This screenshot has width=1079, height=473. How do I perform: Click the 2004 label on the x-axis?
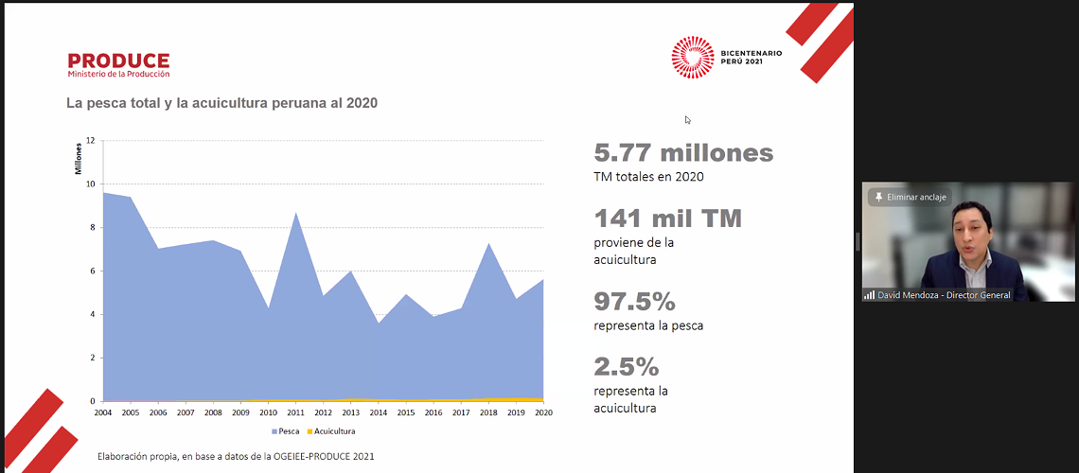pyautogui.click(x=103, y=412)
